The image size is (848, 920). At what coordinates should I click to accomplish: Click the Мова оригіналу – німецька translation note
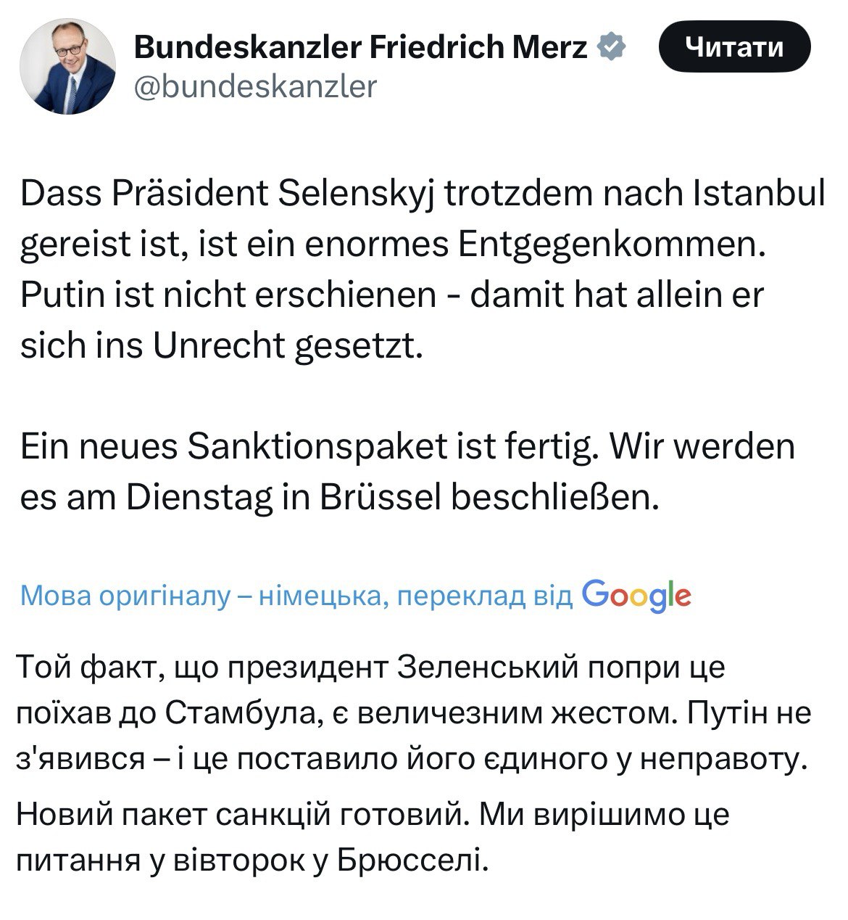296,596
